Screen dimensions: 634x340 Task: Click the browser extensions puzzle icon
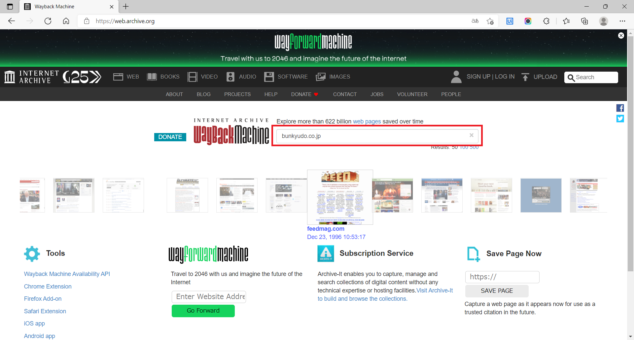click(546, 21)
